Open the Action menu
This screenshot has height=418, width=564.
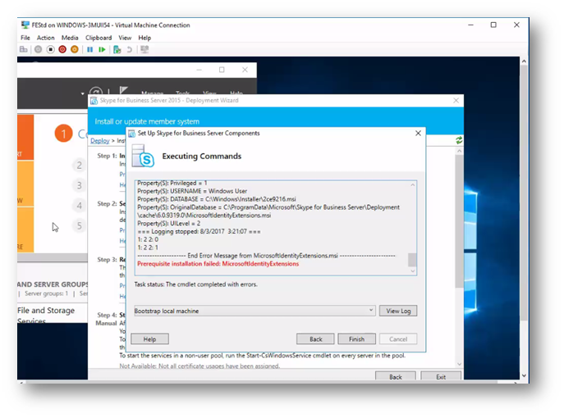point(46,38)
